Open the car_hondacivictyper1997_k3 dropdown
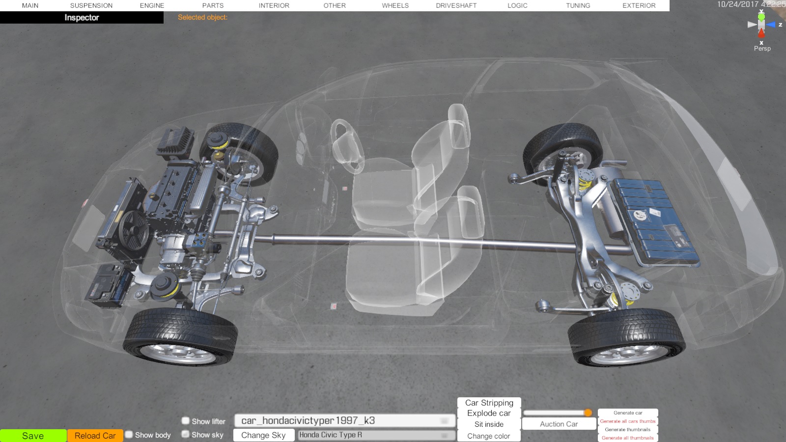The width and height of the screenshot is (786, 442). coord(345,421)
